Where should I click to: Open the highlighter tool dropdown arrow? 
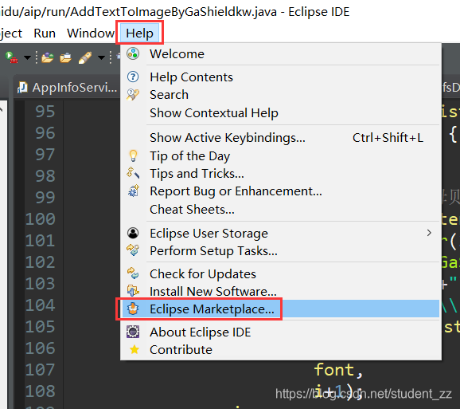coord(101,57)
